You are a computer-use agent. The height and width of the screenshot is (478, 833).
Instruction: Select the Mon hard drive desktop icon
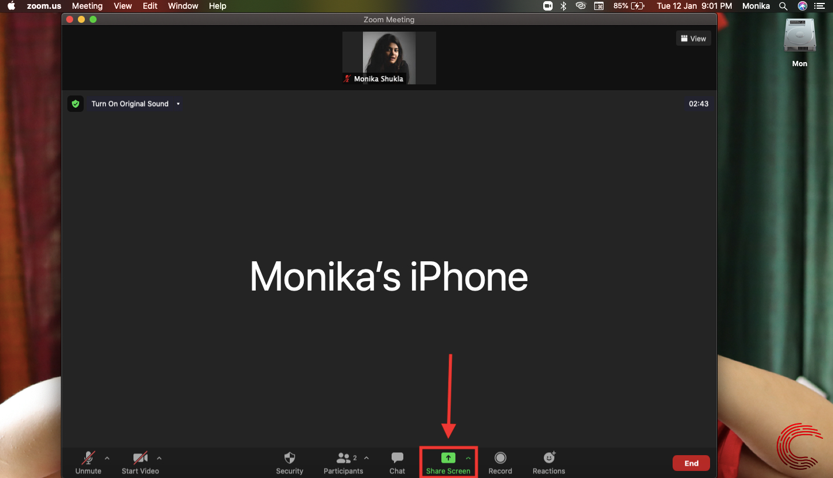pos(800,43)
